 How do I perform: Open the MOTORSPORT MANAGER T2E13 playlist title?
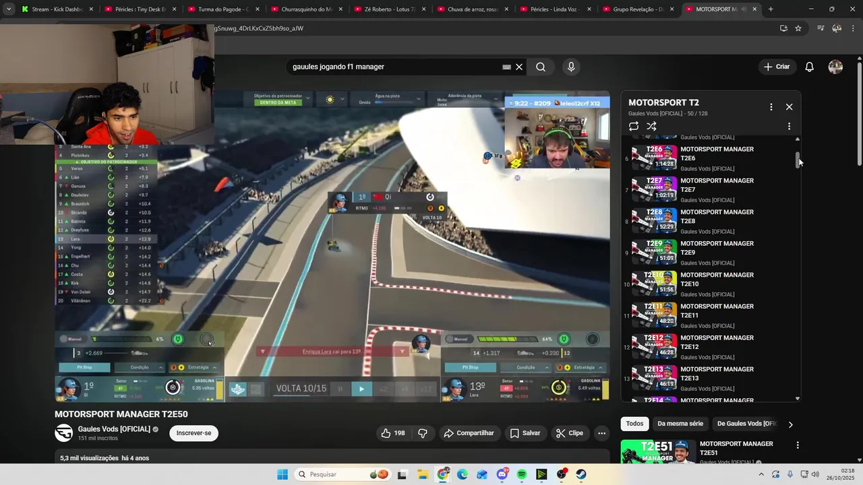pos(717,374)
